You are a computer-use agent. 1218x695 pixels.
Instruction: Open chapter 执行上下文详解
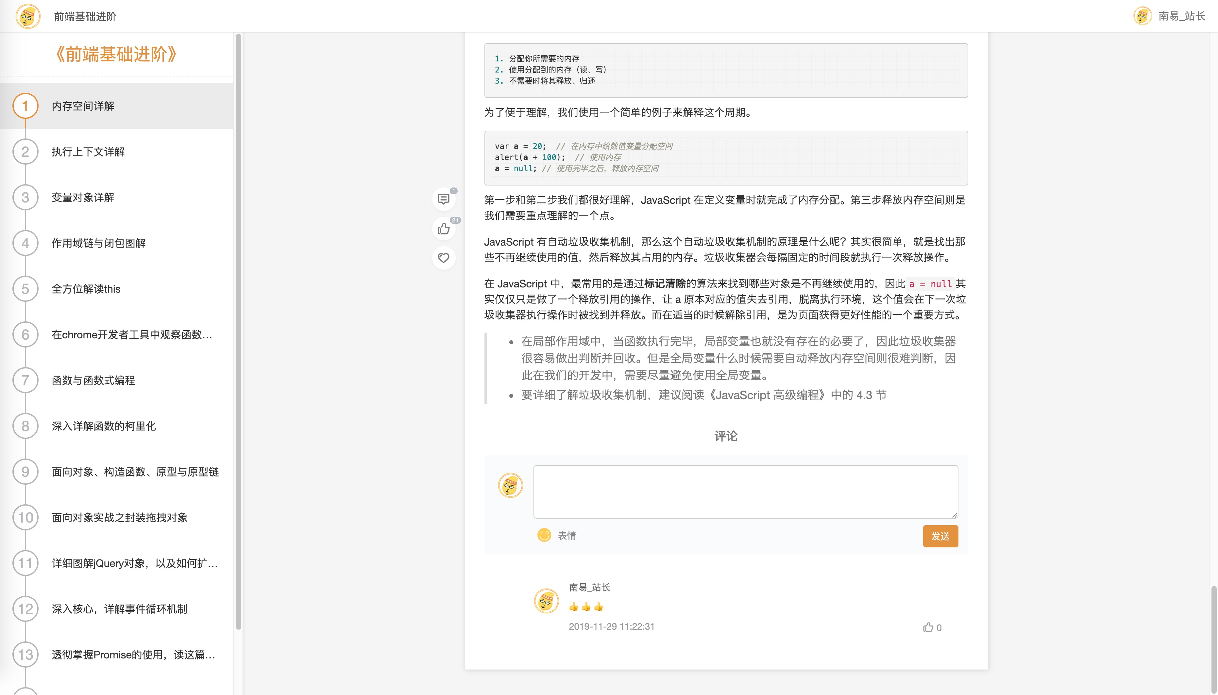pos(88,152)
